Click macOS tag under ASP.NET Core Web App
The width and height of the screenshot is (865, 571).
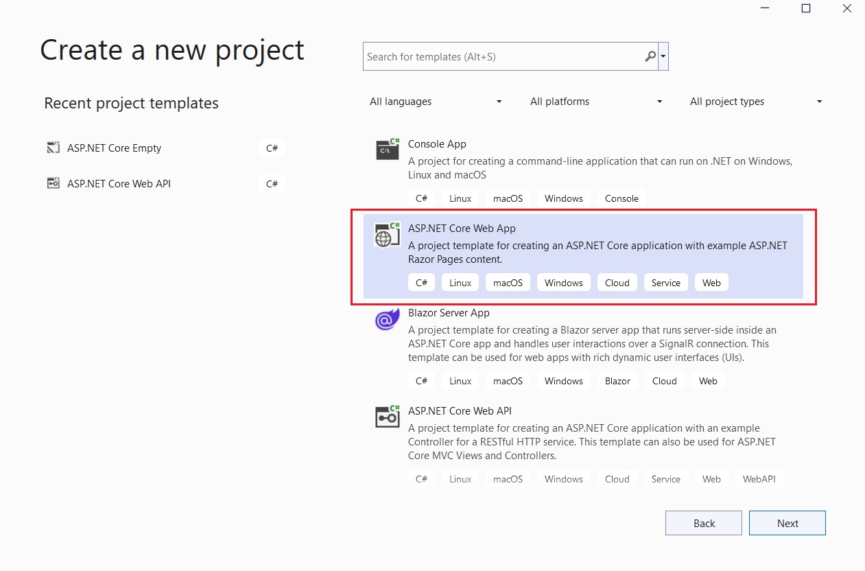(x=508, y=283)
